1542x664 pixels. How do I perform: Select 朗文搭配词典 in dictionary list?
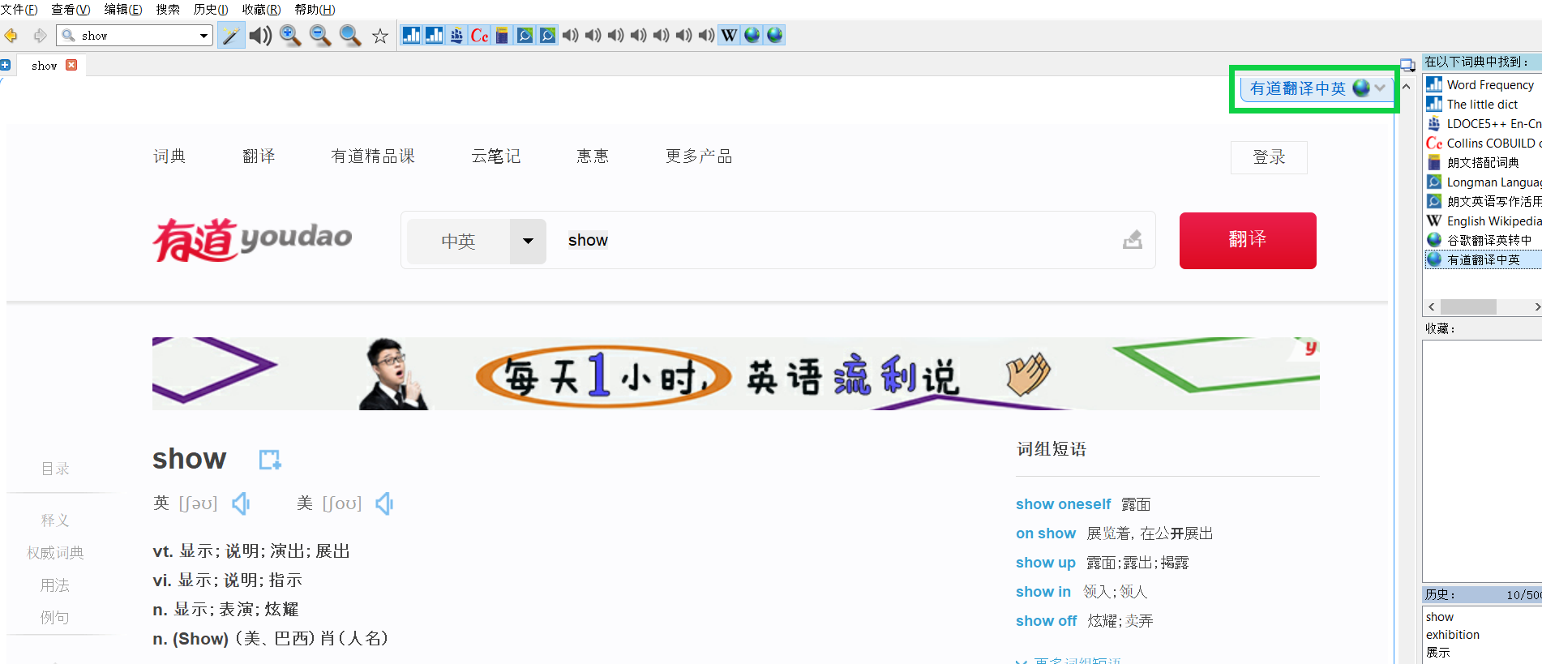[x=1483, y=162]
